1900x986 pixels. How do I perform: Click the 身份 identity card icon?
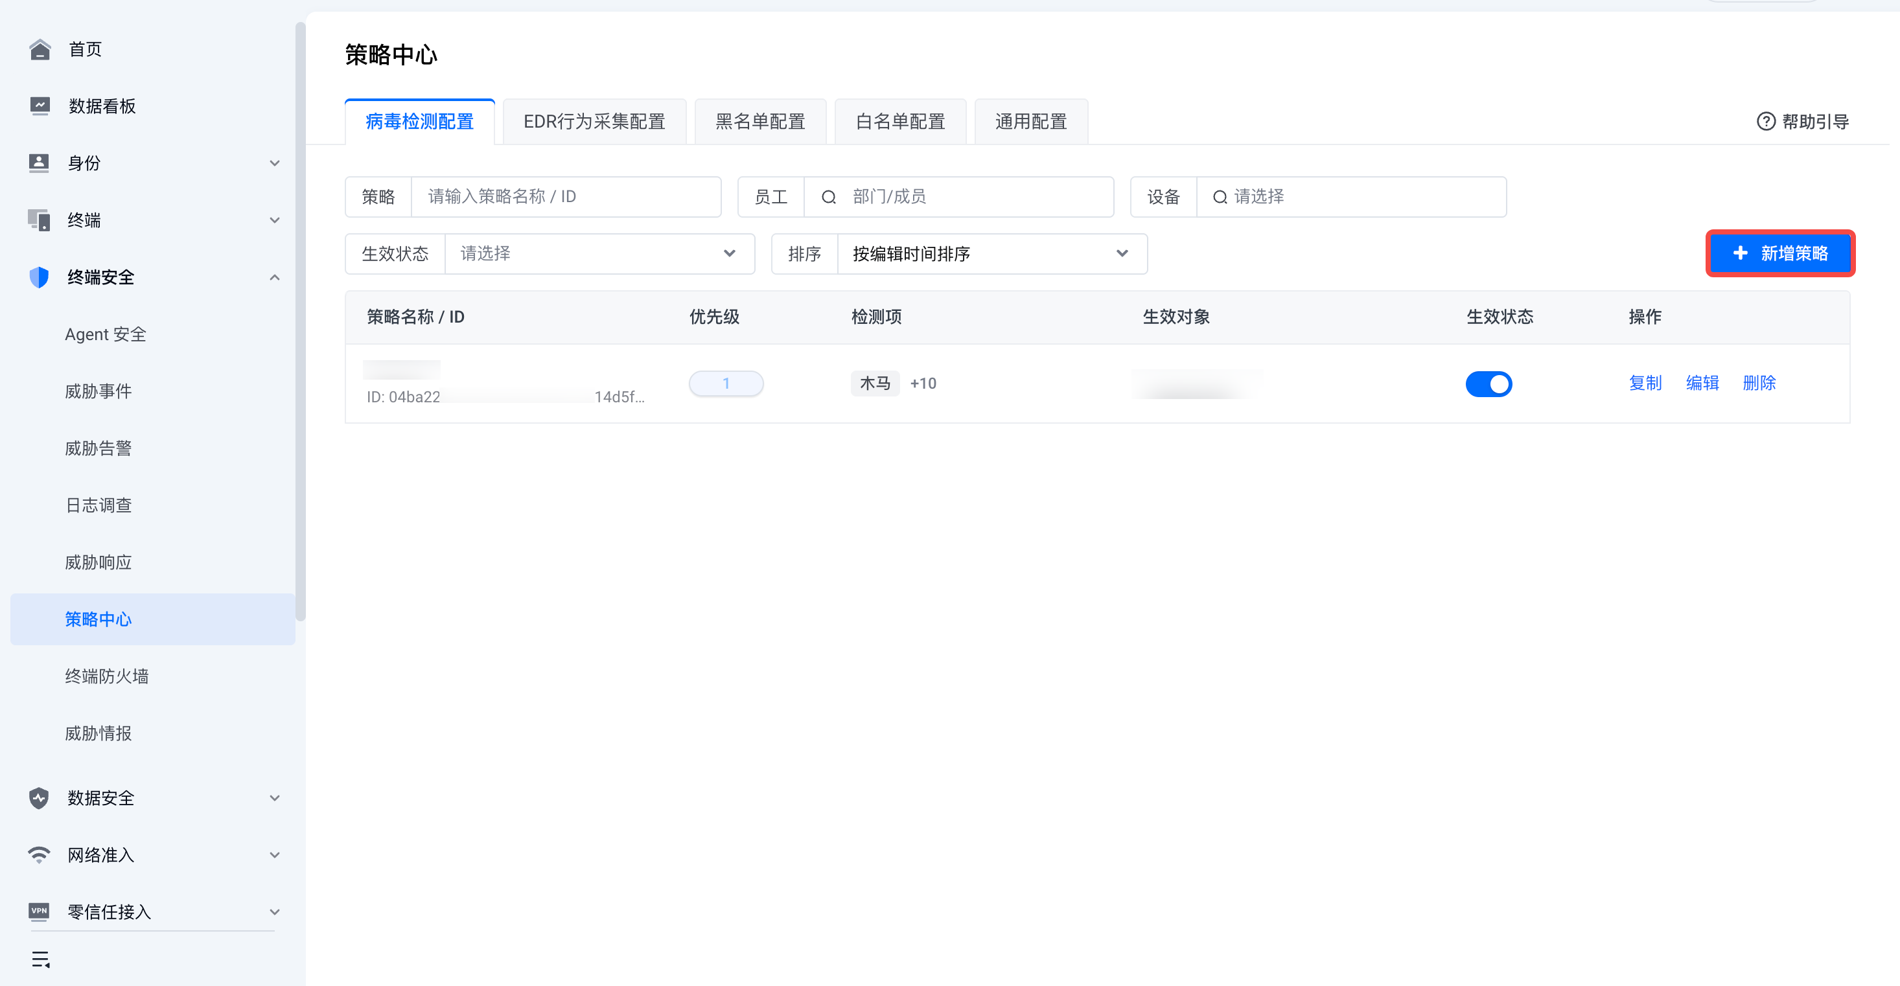(x=39, y=163)
